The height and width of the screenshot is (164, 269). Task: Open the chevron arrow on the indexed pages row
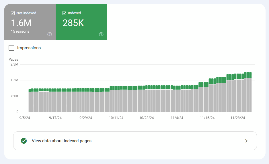(246, 141)
